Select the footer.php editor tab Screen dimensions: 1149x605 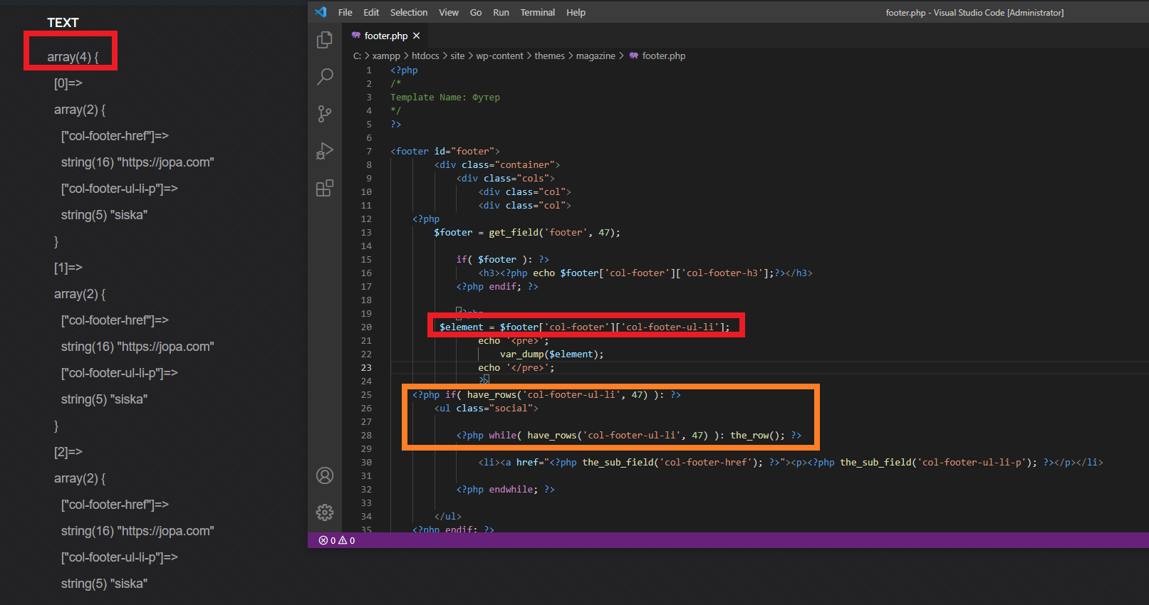point(385,36)
